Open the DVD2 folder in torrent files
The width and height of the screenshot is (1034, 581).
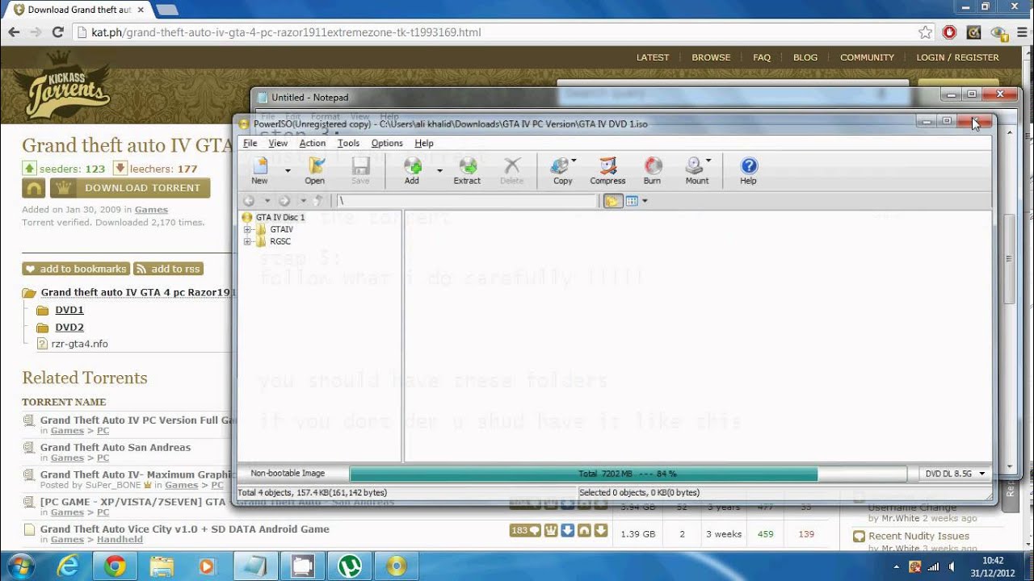point(69,328)
